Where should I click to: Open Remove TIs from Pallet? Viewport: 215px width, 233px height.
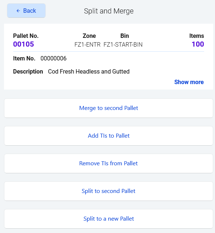[109, 163]
